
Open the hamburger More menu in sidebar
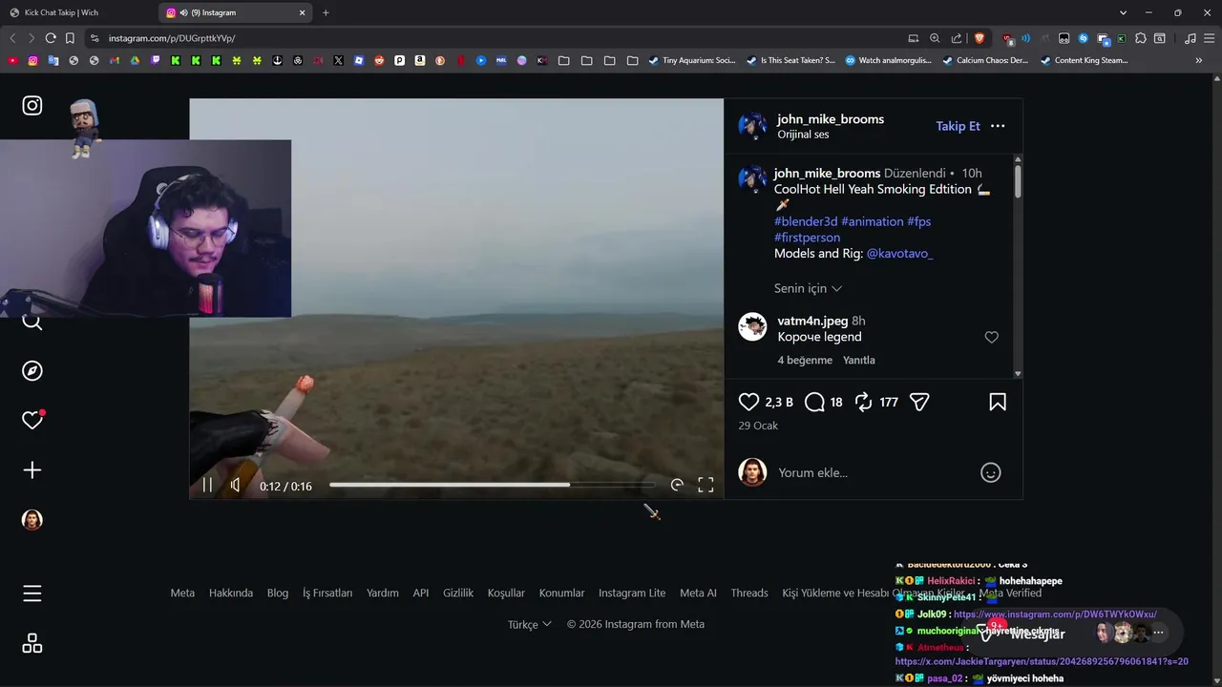32,593
